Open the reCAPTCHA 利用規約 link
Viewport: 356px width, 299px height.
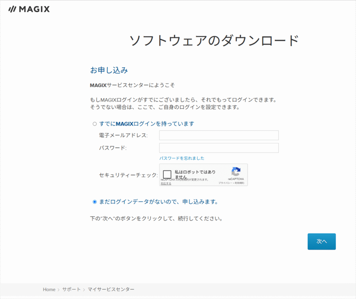click(x=240, y=183)
